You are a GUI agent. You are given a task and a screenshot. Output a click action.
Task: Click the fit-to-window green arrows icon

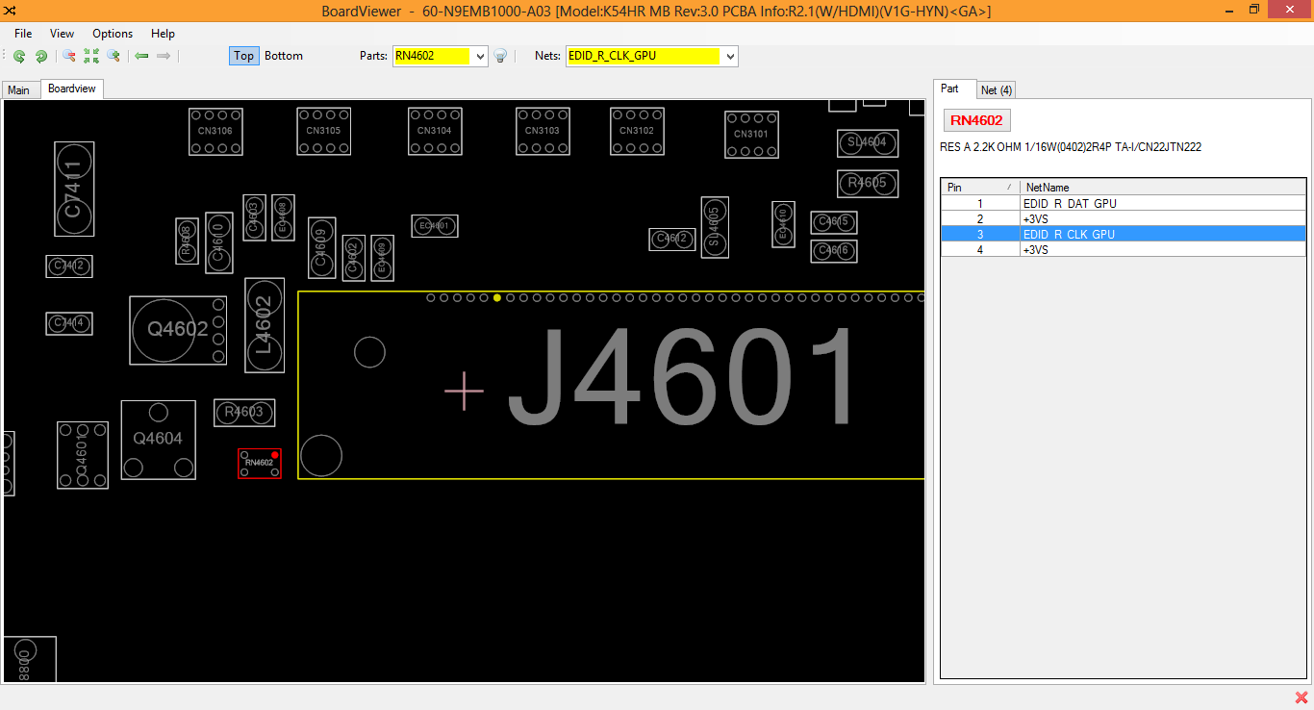click(x=91, y=56)
